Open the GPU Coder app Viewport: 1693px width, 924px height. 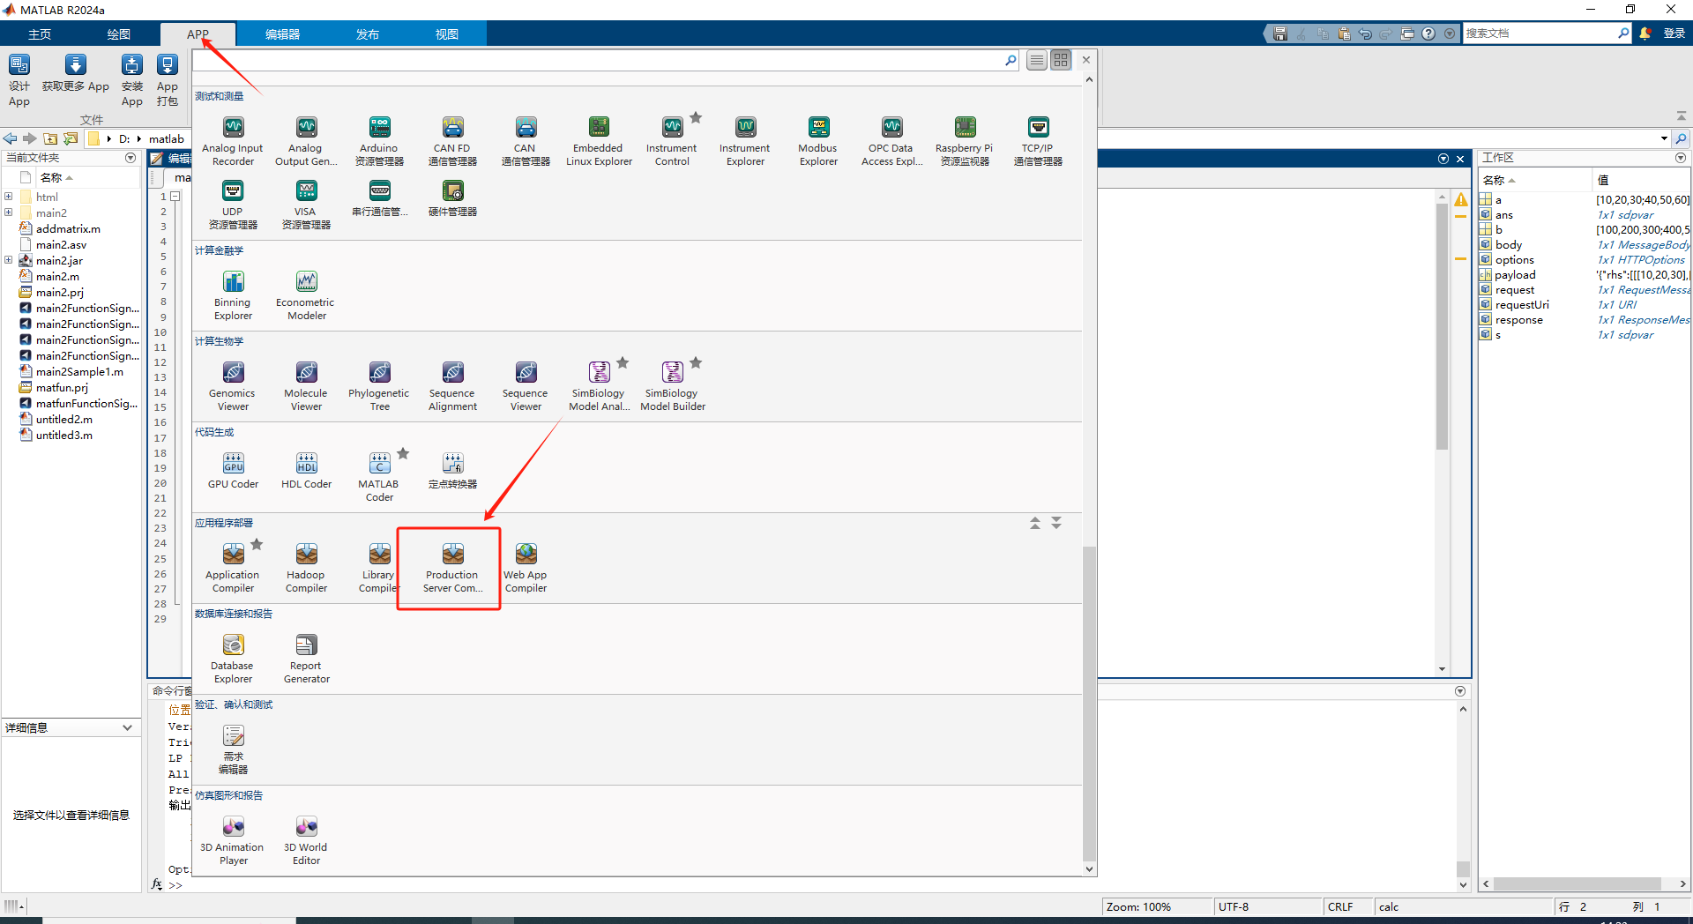click(x=233, y=471)
